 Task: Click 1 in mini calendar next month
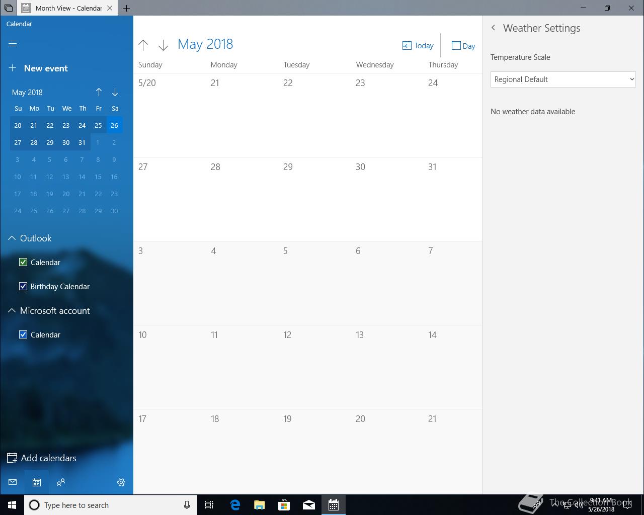click(x=98, y=142)
